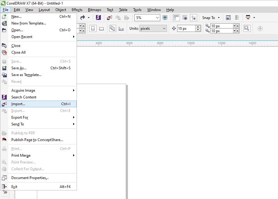Toggle Treat As Filled icon
Screen dimensions: 278x199
tap(247, 28)
